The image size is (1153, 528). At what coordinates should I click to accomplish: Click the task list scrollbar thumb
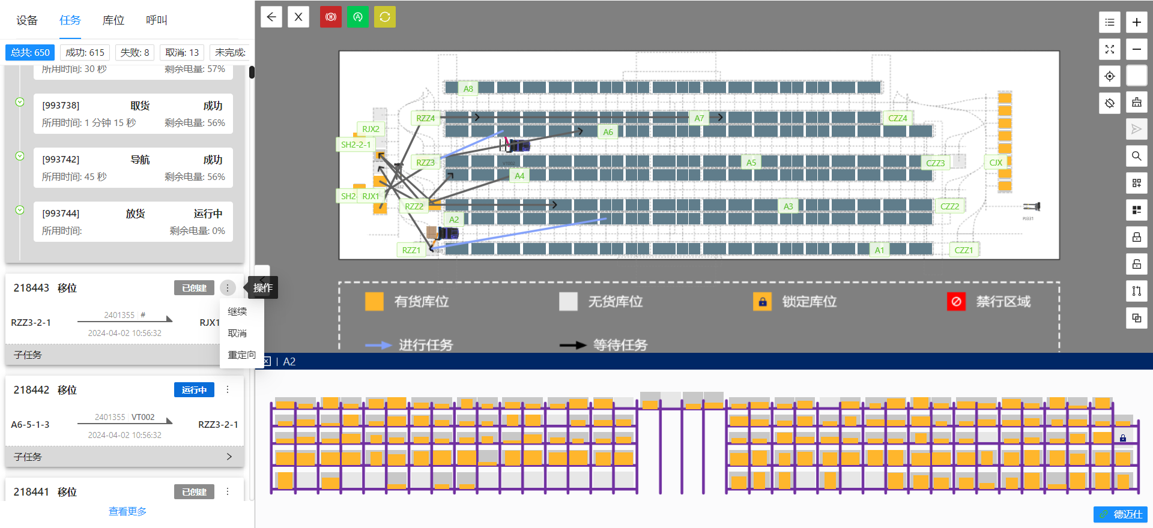coord(252,72)
